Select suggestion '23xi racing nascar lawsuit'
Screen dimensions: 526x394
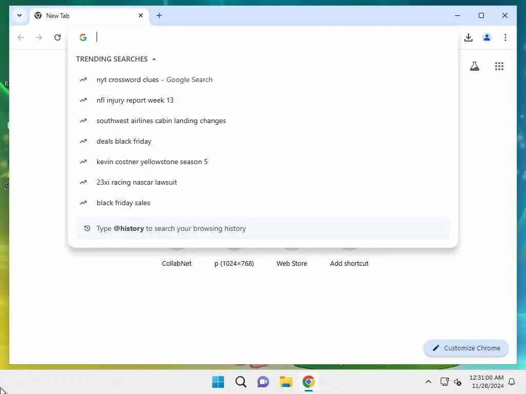tap(263, 182)
